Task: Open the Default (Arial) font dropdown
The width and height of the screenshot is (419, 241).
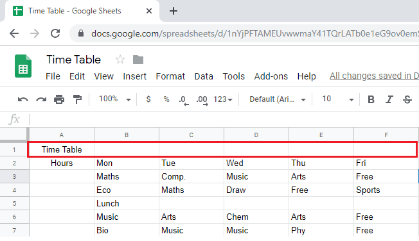Action: click(278, 99)
